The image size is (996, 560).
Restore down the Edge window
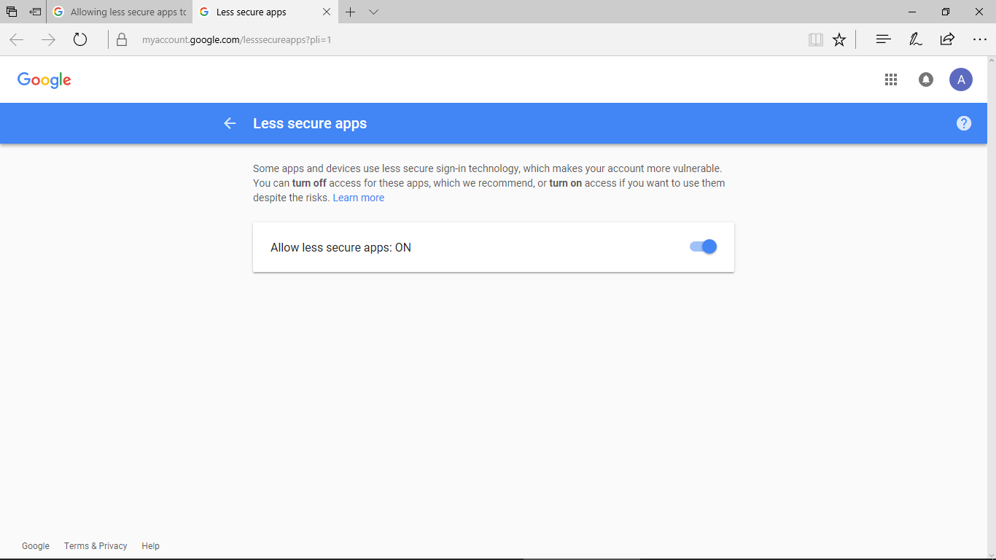click(946, 12)
